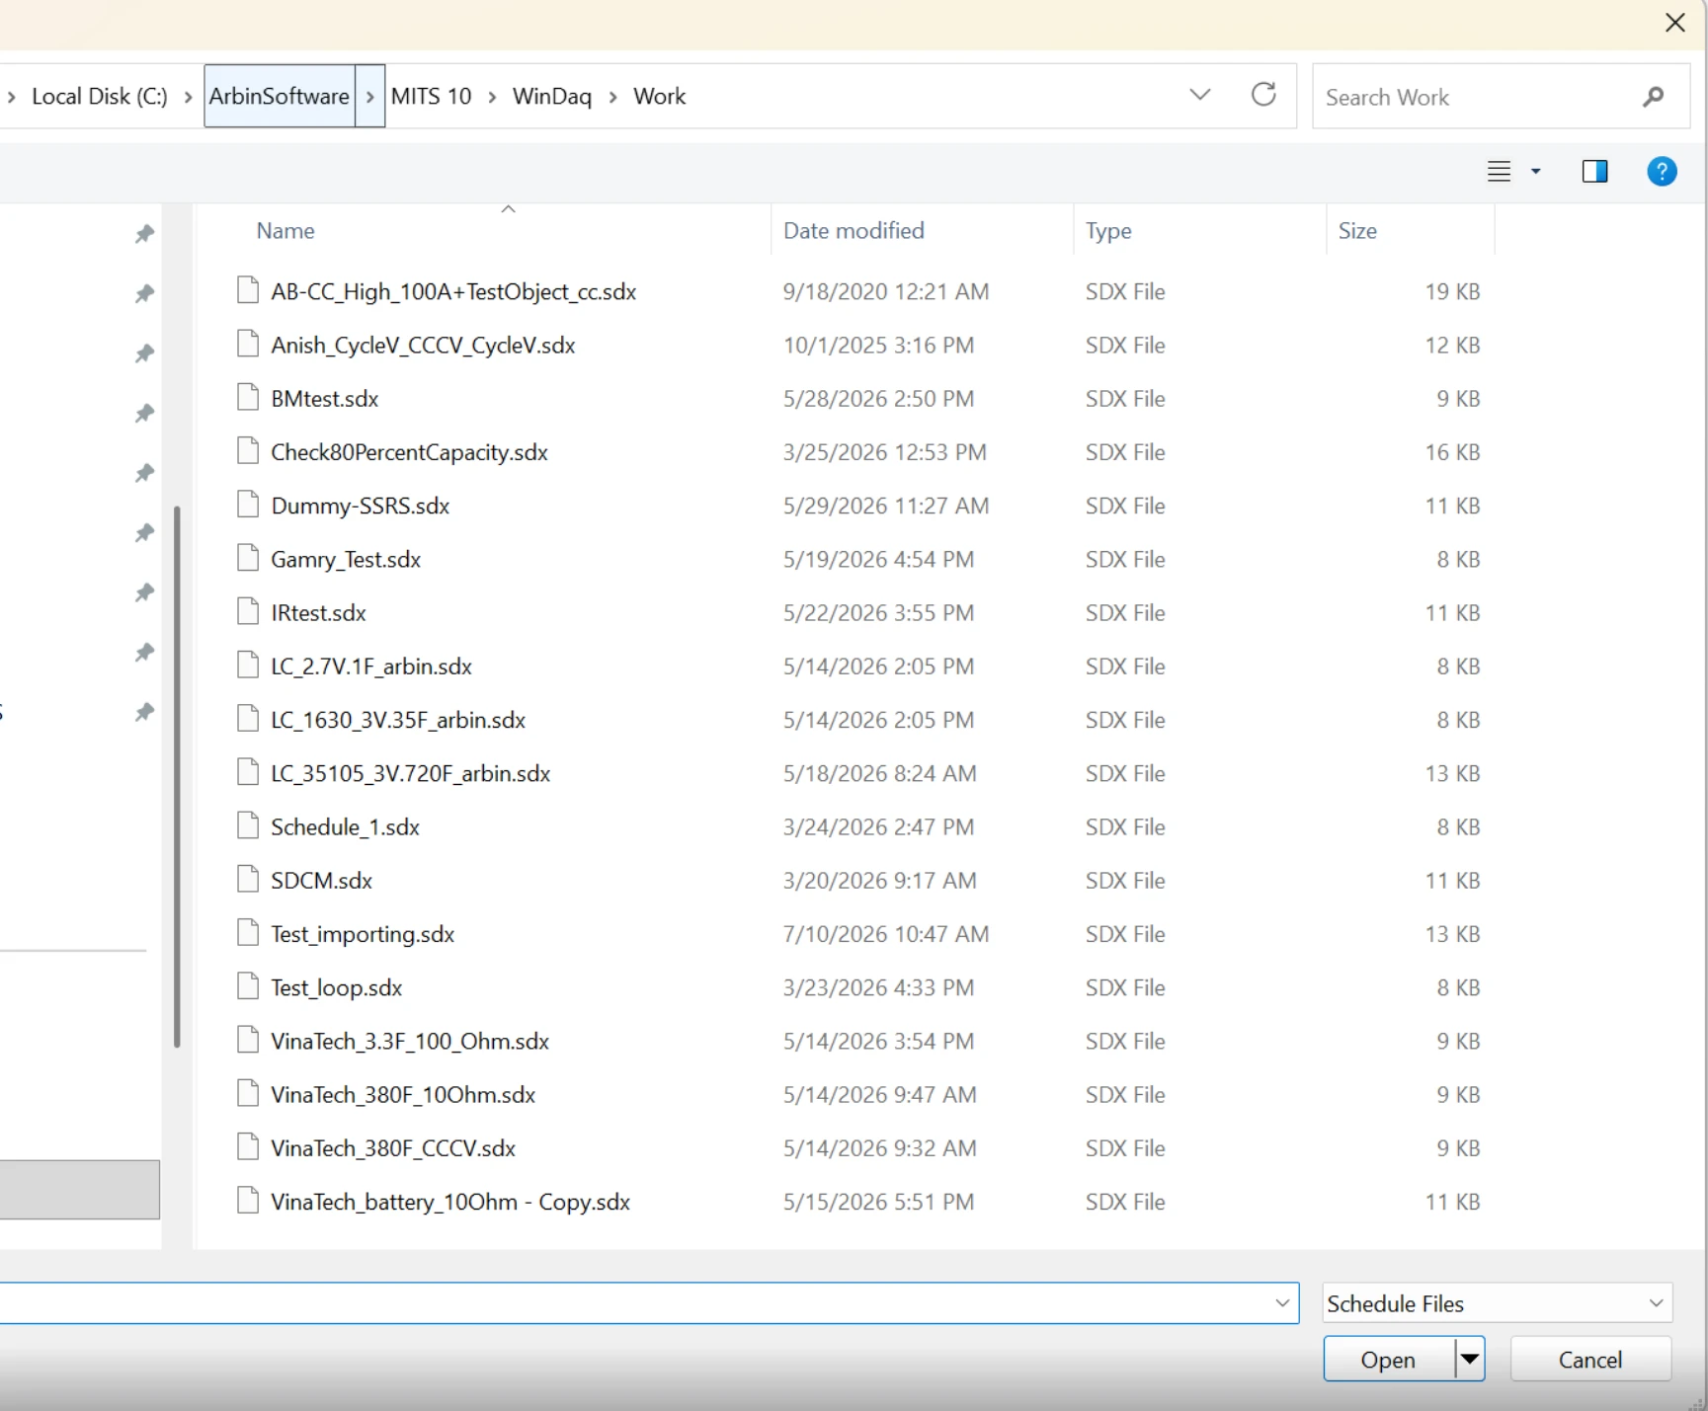The height and width of the screenshot is (1411, 1708).
Task: Click file icon of AB-CC_High_100A+TestObject_cc.sdx
Action: 248,291
